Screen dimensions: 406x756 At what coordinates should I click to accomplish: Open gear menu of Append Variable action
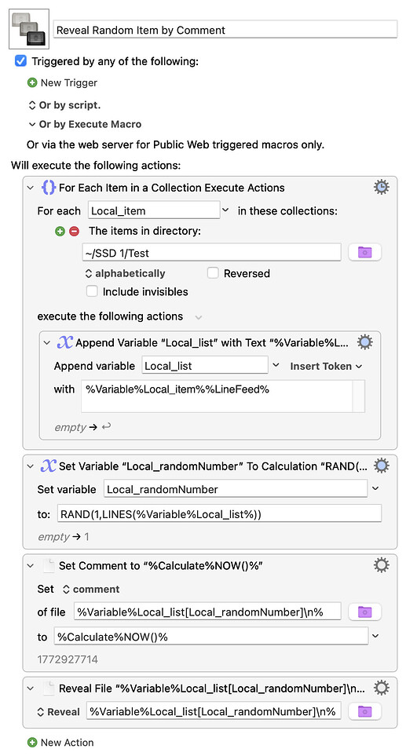pyautogui.click(x=365, y=342)
